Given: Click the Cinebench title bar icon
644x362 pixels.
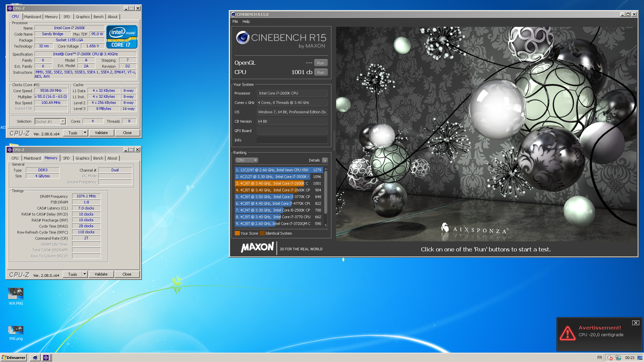Looking at the screenshot, I should point(233,14).
